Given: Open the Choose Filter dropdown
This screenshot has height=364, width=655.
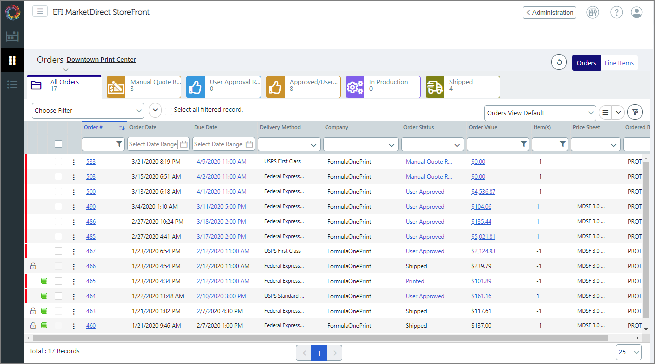Looking at the screenshot, I should coord(88,111).
